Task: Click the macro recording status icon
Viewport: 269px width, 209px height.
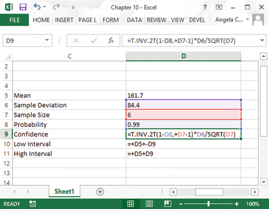Action: point(33,204)
